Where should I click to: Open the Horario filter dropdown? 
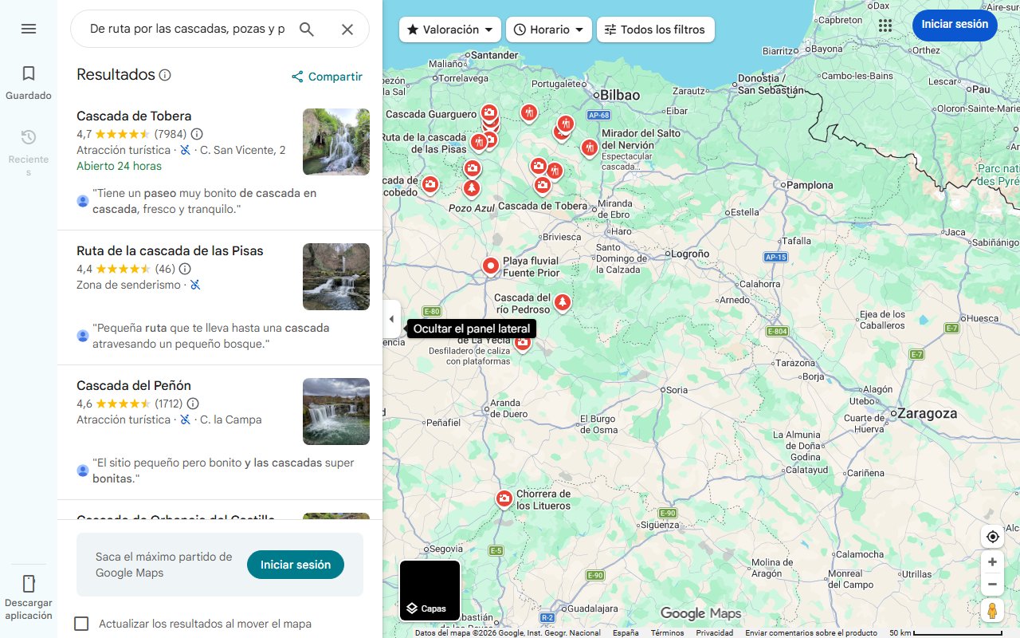point(548,29)
